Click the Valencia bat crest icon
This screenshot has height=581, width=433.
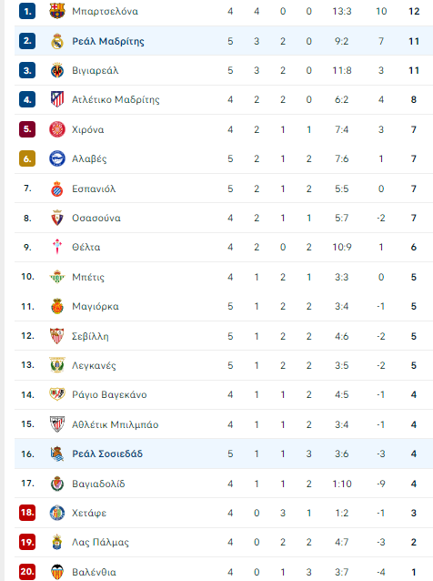coord(57,572)
